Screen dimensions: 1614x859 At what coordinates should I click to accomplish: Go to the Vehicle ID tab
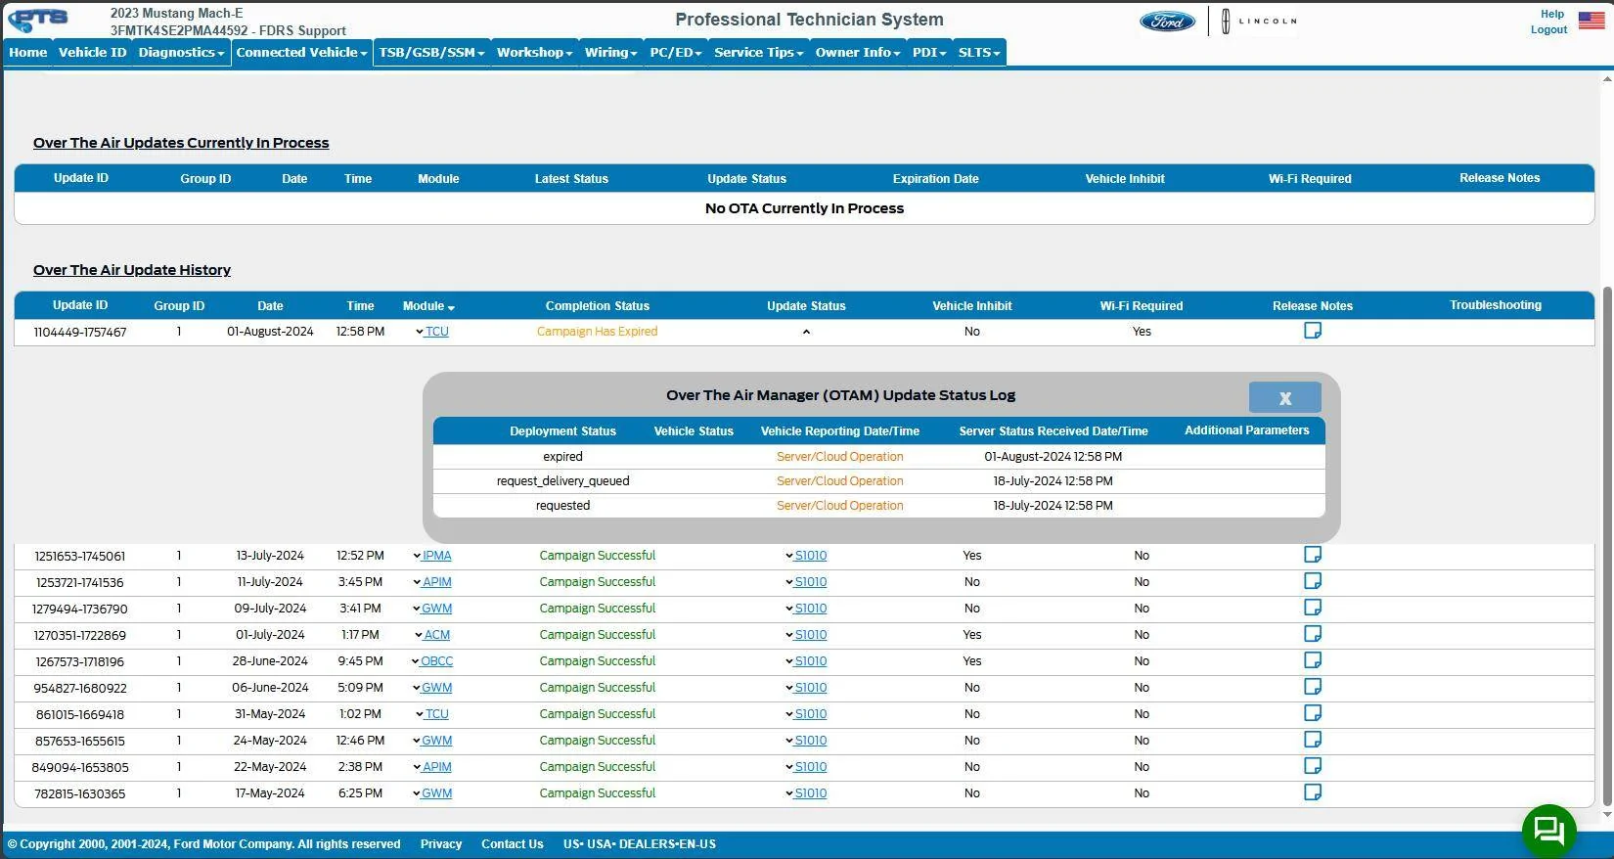(x=92, y=53)
